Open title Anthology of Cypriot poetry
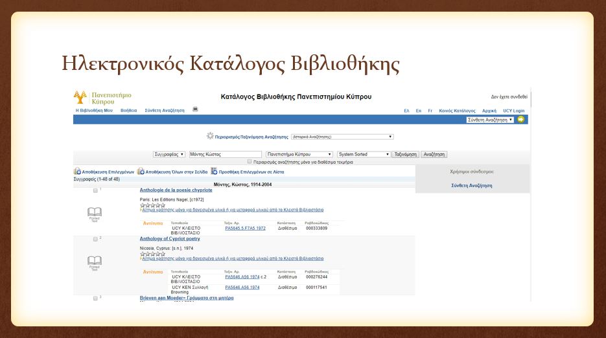 [170, 239]
